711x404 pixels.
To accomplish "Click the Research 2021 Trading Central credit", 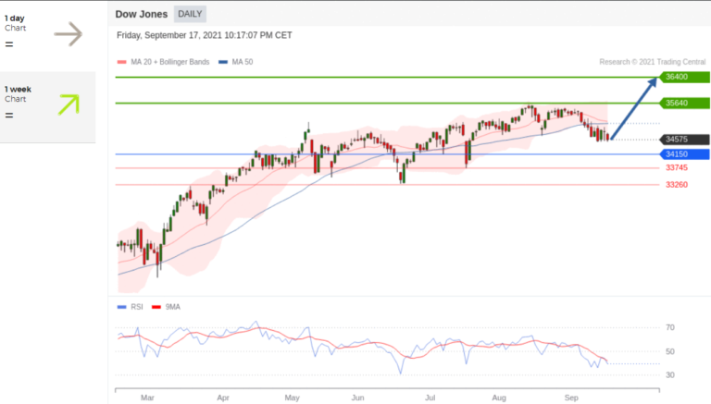I will 653,62.
